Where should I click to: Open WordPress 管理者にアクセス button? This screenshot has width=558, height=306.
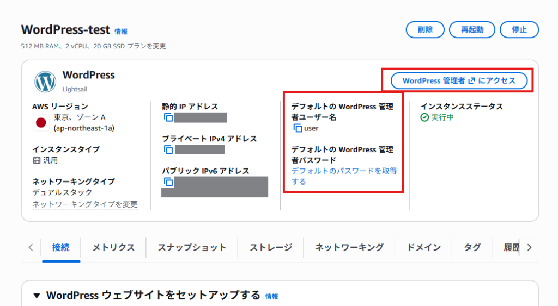[x=459, y=80]
